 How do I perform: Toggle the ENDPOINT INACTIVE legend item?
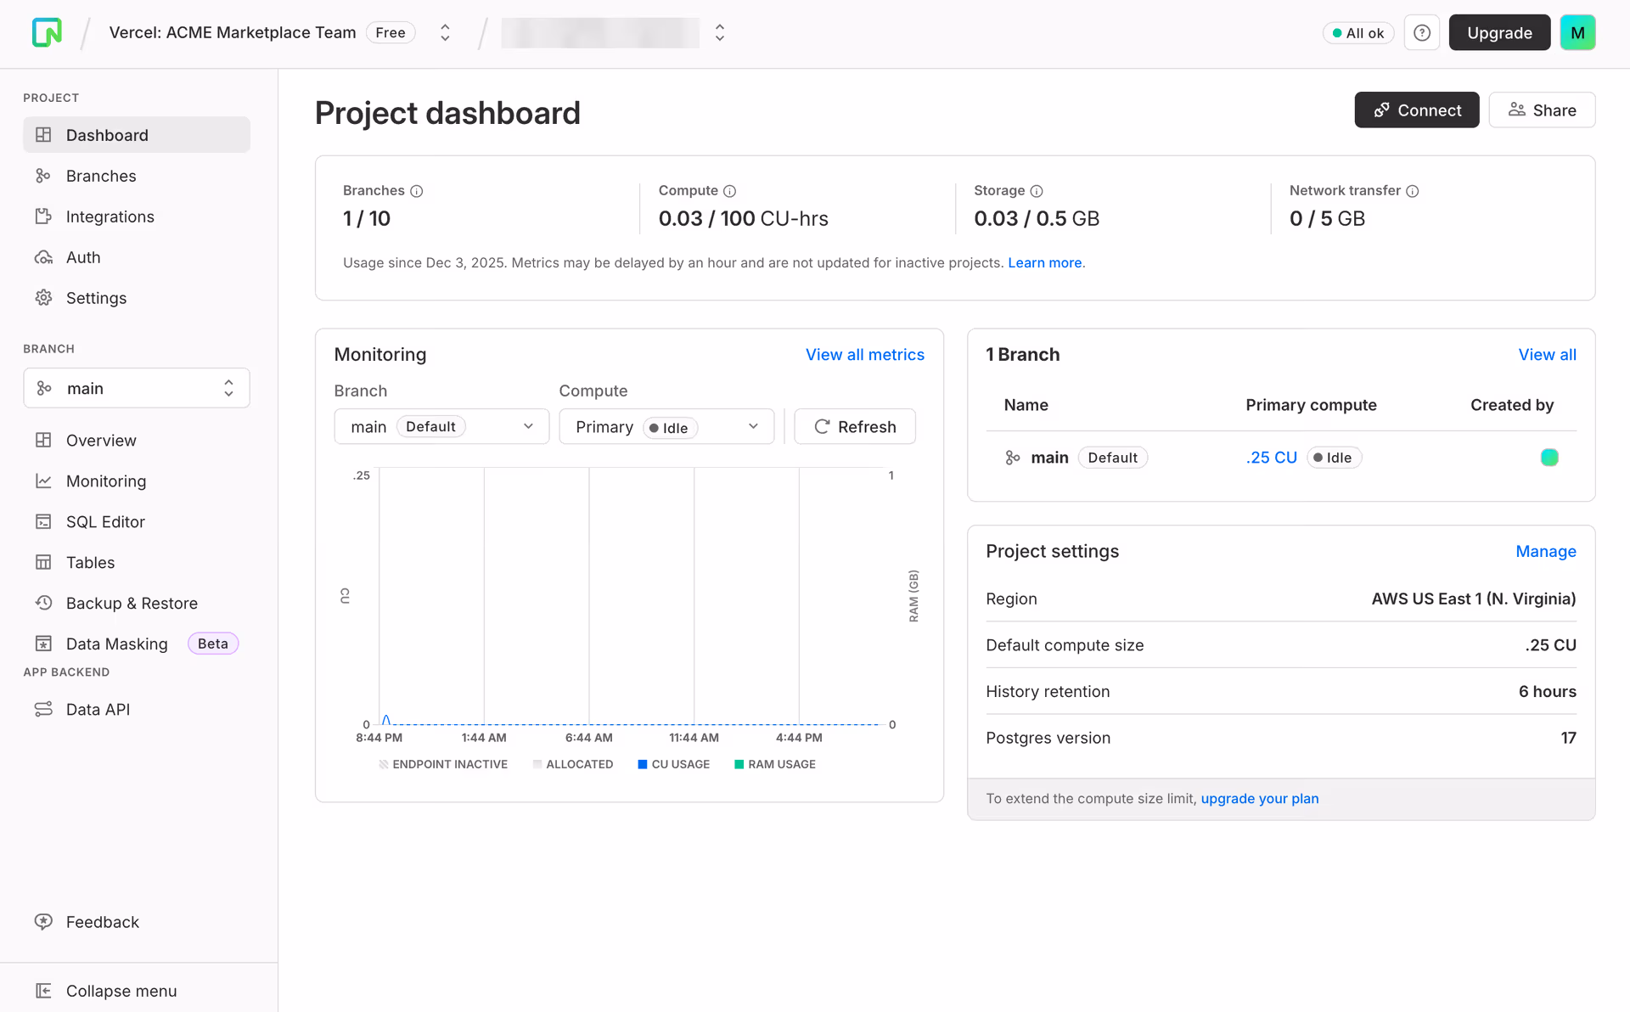tap(443, 764)
